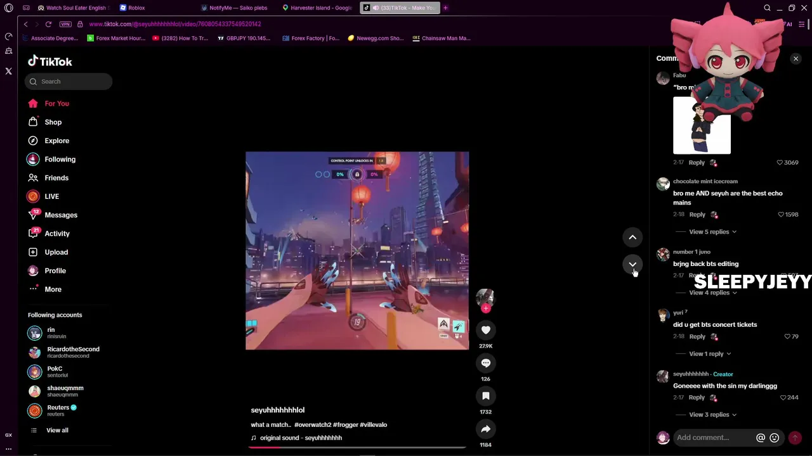Reload the page
Viewport: 812px width, 456px height.
click(48, 24)
